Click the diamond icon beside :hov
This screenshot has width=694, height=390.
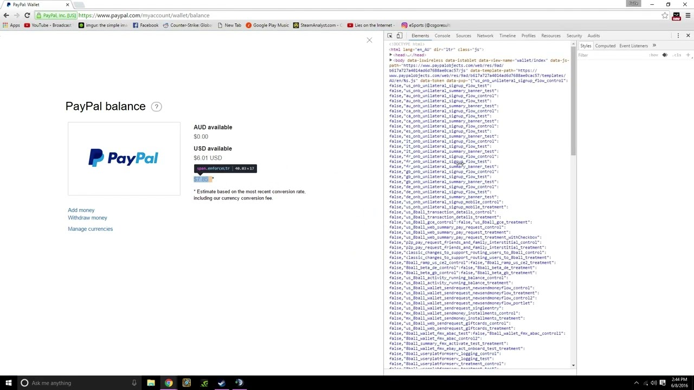click(665, 55)
